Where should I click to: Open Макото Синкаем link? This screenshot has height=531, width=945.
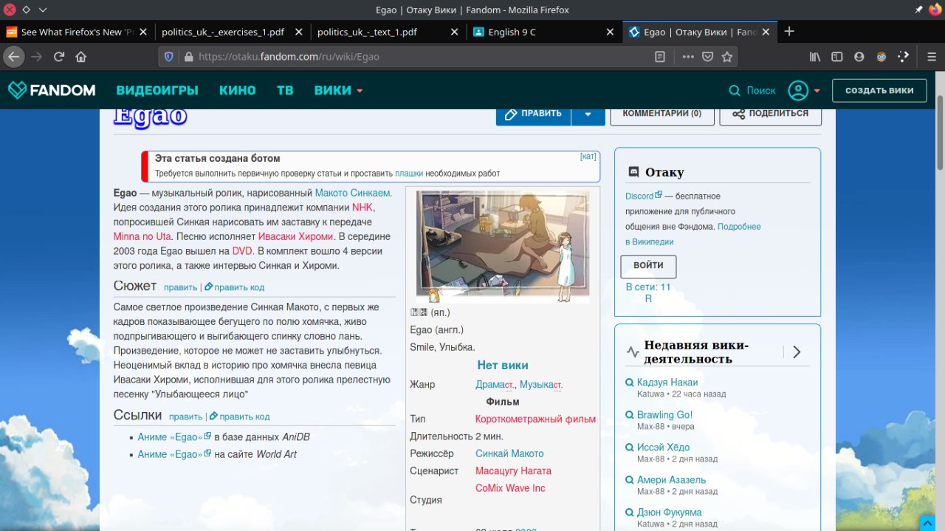coord(352,193)
